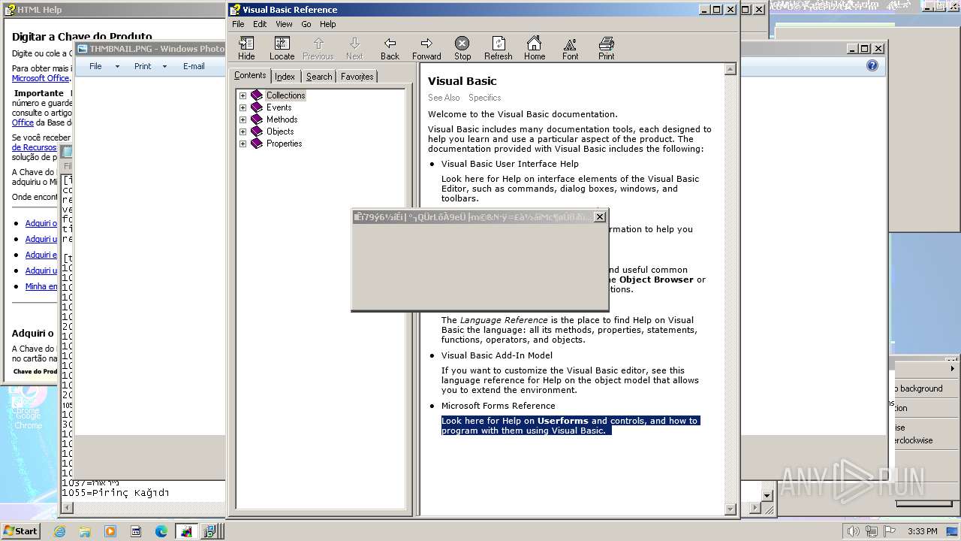The width and height of the screenshot is (961, 541).
Task: Open Photo Viewer help question mark icon
Action: (872, 66)
